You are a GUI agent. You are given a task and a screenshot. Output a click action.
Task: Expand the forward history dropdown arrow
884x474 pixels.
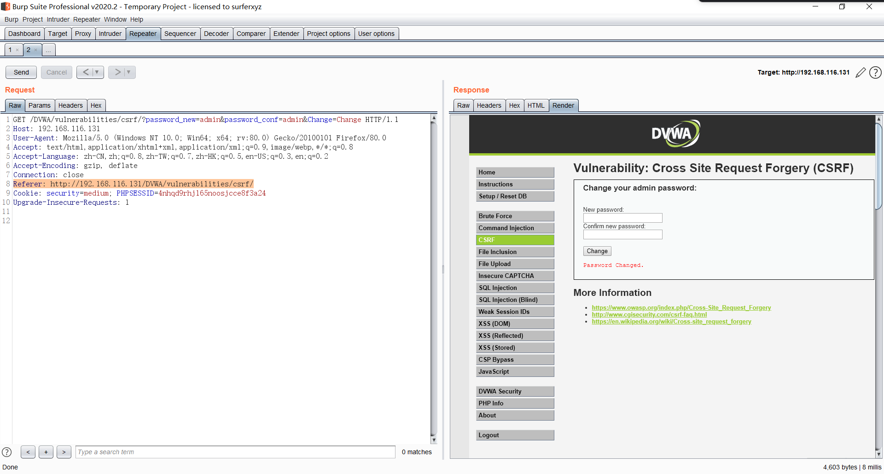tap(129, 72)
